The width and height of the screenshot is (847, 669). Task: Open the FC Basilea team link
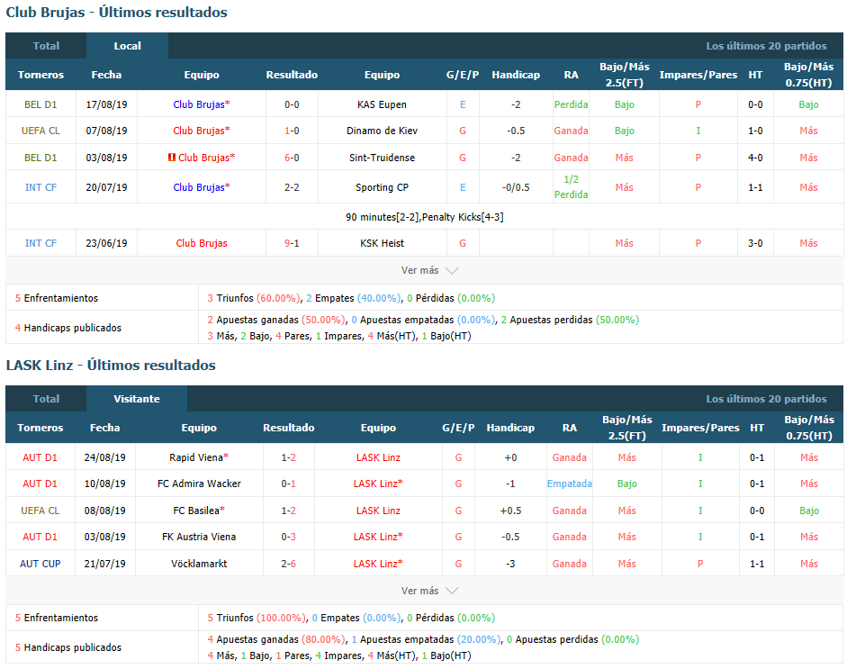click(x=196, y=511)
